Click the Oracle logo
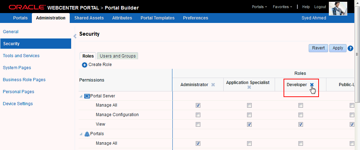The height and width of the screenshot is (150, 360). (27, 7)
